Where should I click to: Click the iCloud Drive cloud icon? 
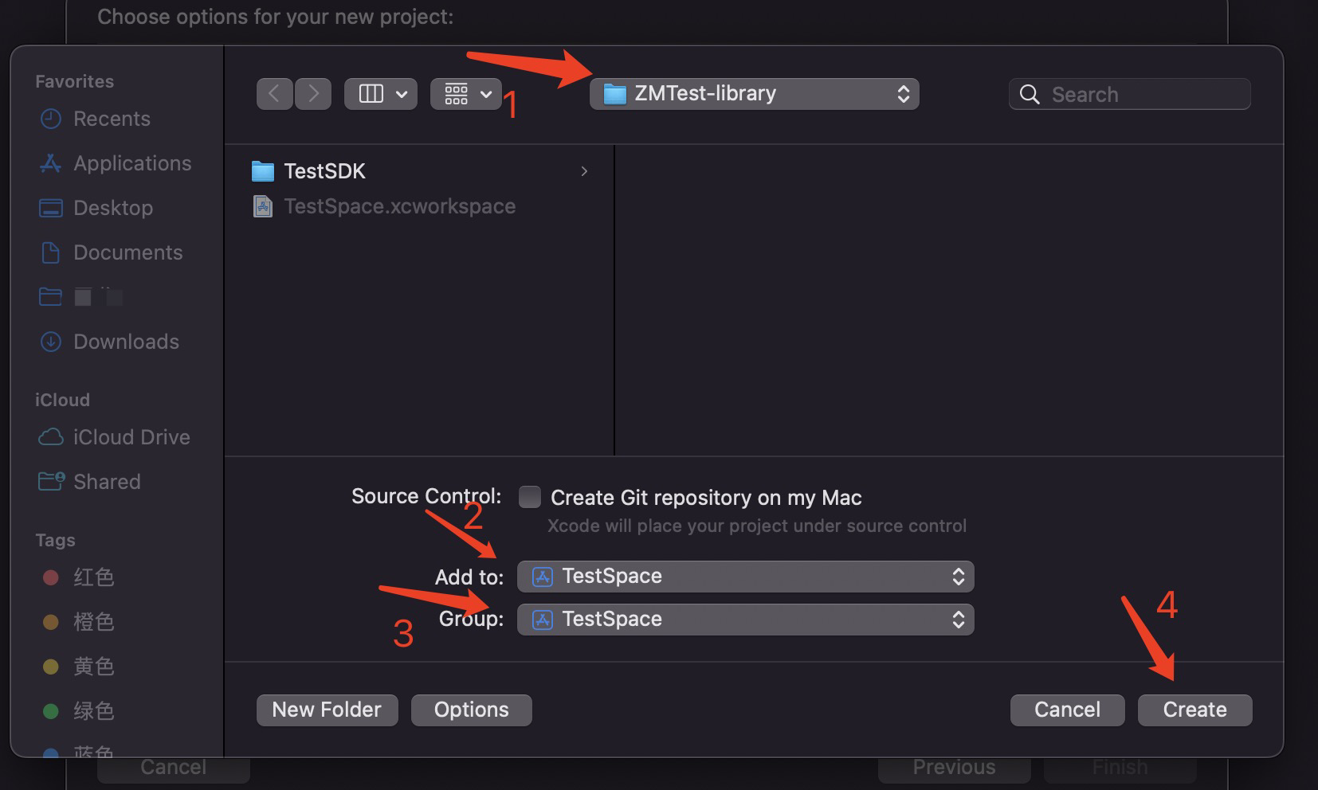point(51,437)
